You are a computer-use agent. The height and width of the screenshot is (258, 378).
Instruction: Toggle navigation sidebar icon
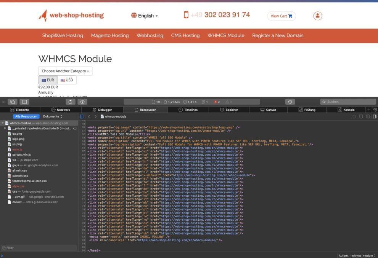coord(82,116)
